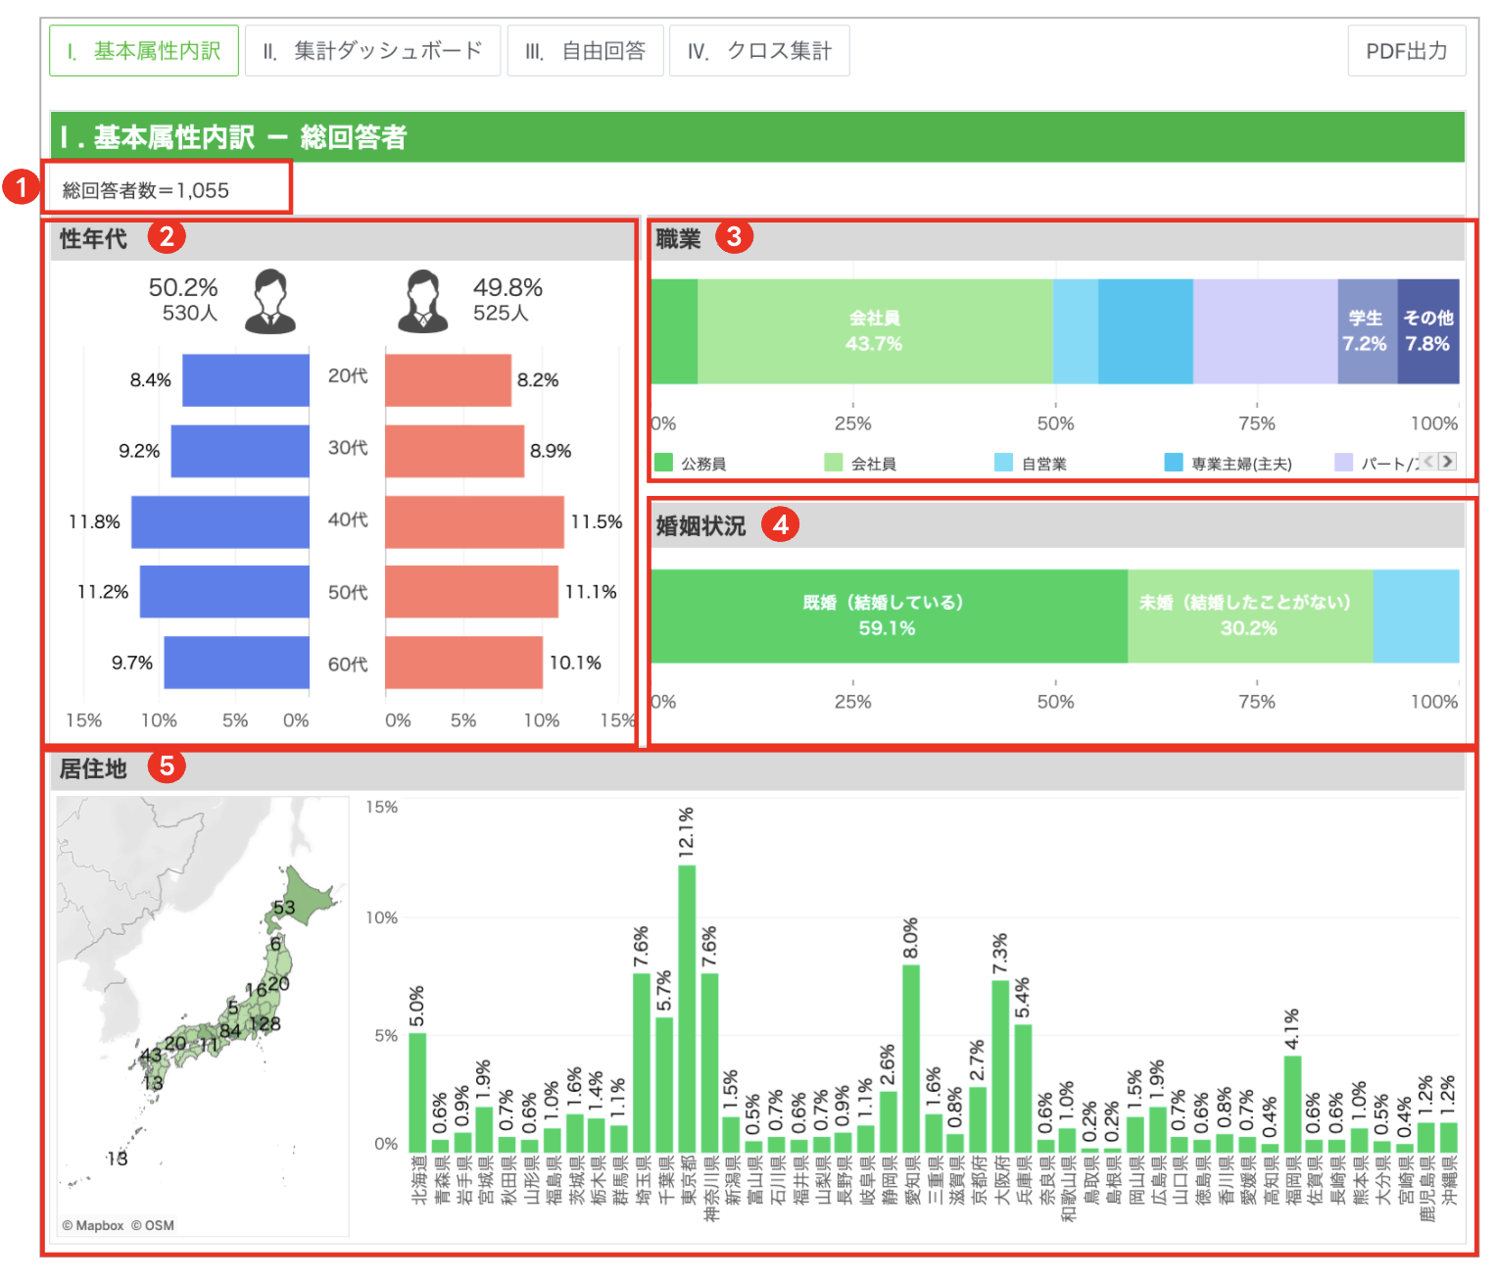This screenshot has width=1495, height=1284.
Task: Click the PDF出力 button
Action: [1407, 51]
